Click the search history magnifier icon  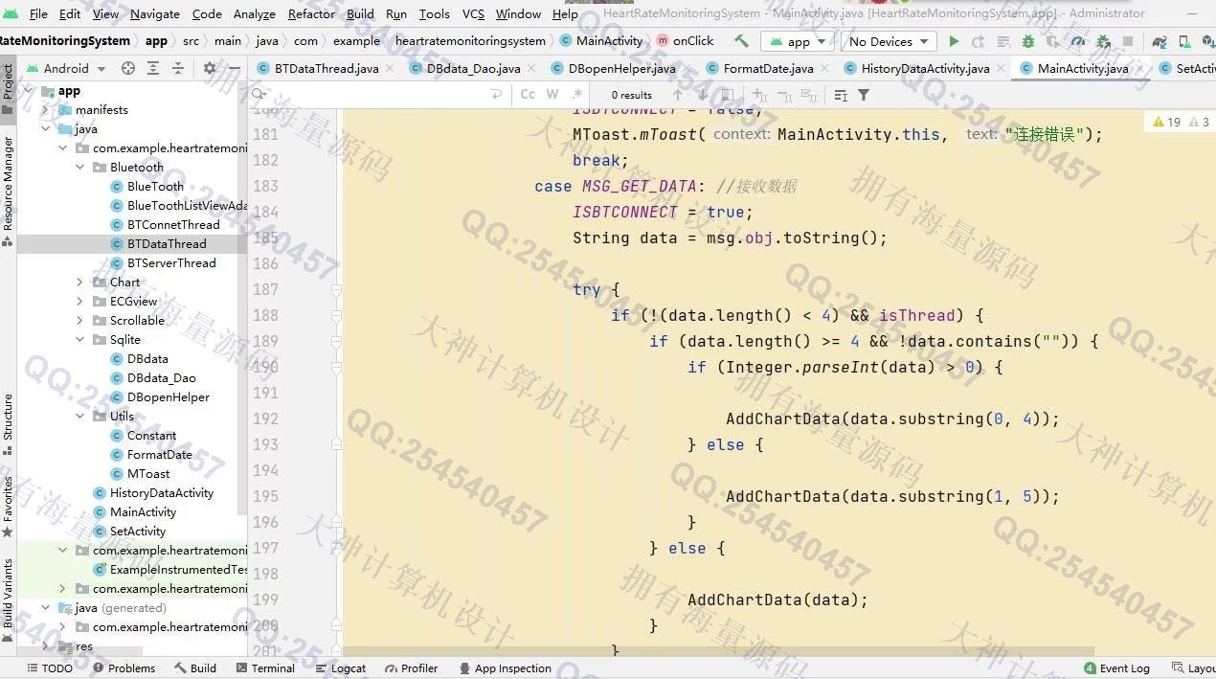coord(259,95)
